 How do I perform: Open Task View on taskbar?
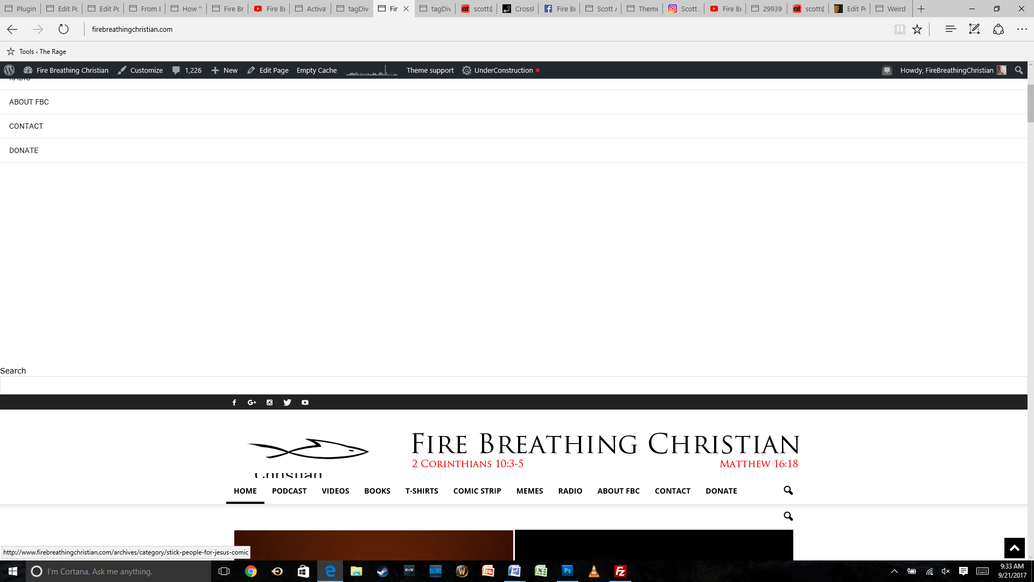click(224, 571)
